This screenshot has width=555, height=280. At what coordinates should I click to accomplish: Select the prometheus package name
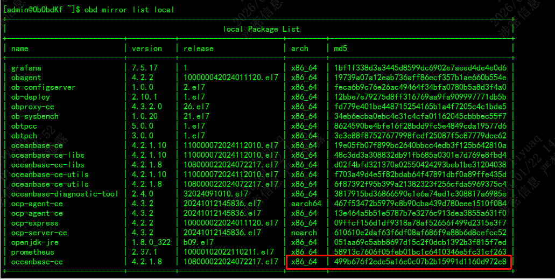(33, 252)
